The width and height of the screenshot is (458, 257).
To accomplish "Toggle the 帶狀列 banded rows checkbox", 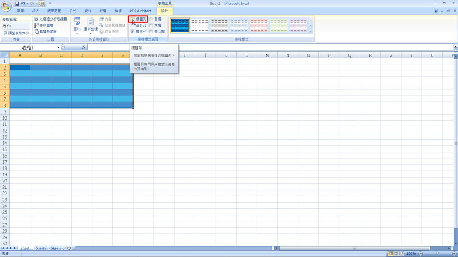I will tap(132, 32).
